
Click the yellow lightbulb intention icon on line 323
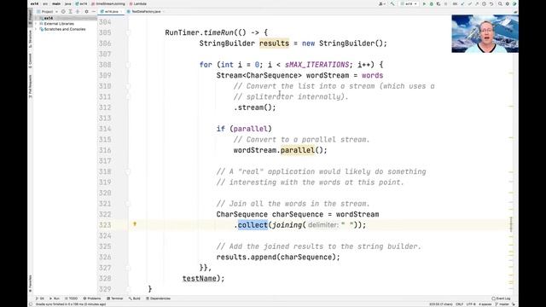click(135, 224)
